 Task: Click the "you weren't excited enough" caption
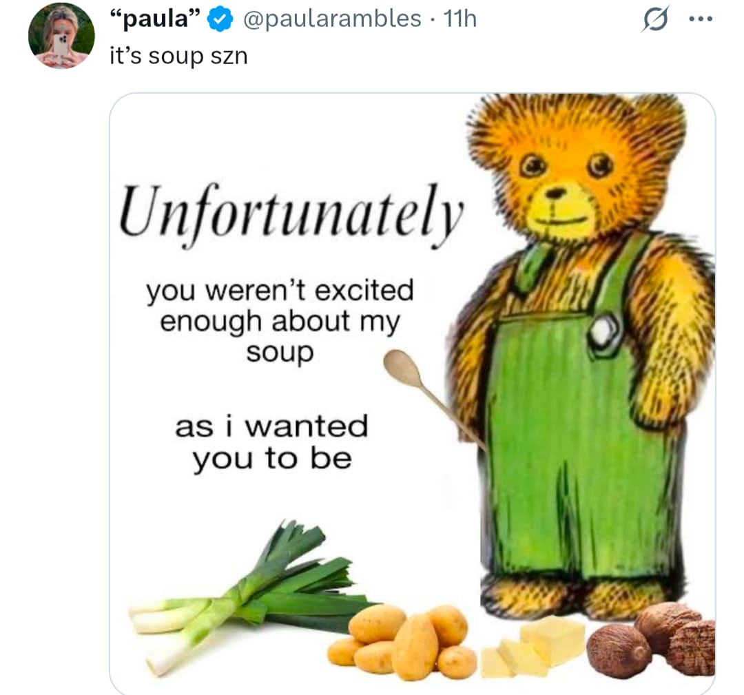280,320
